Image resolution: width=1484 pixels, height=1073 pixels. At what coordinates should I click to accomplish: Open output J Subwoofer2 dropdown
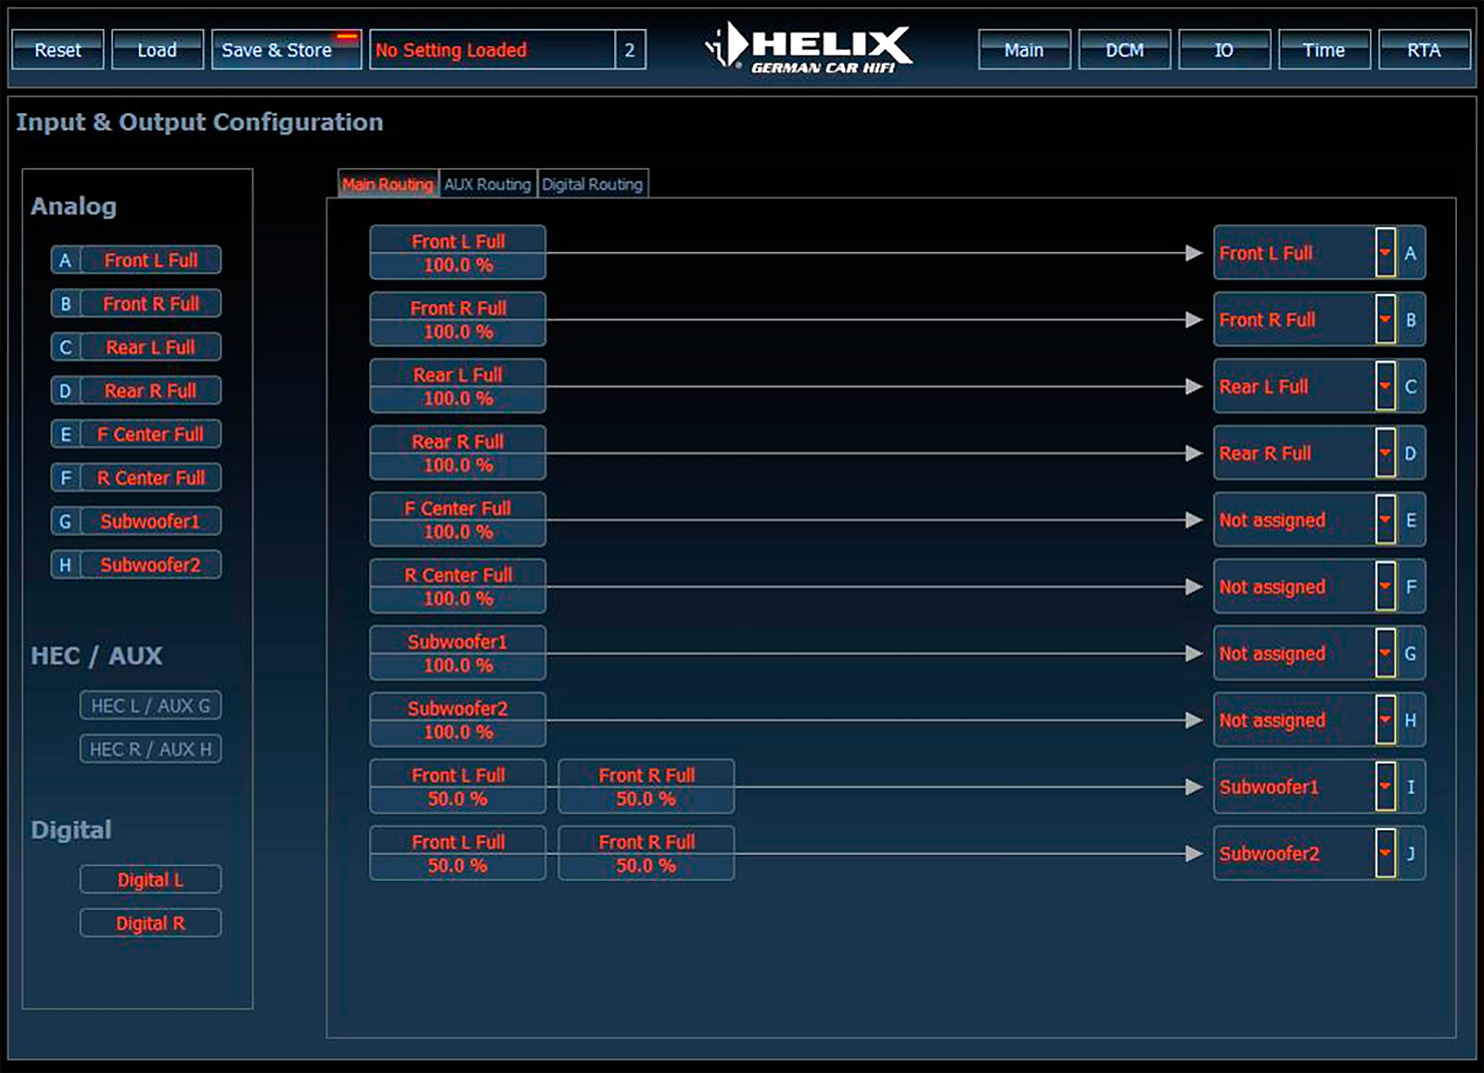[1385, 853]
